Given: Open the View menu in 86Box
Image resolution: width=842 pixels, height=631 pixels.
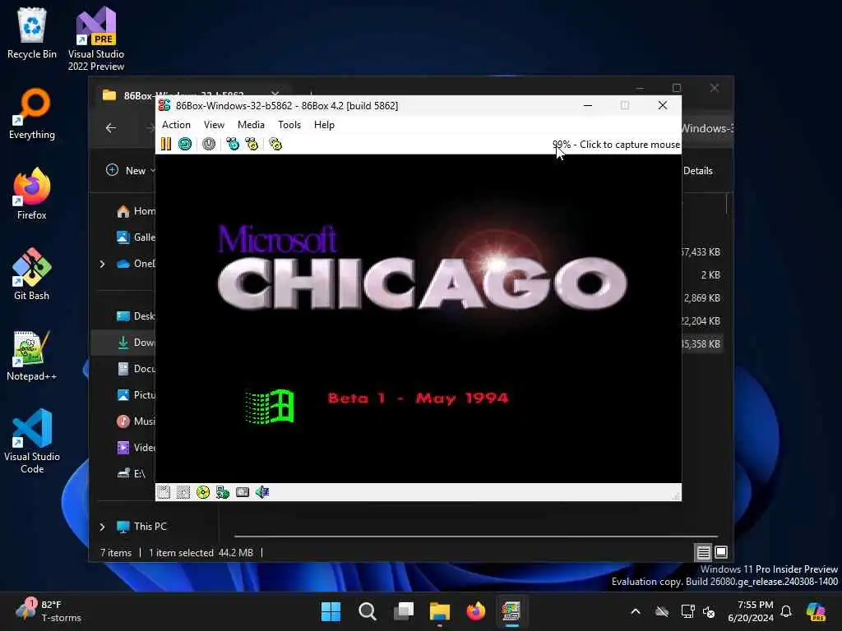Looking at the screenshot, I should click(214, 125).
